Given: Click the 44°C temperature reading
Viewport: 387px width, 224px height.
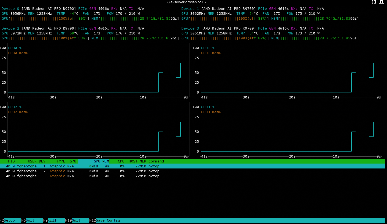Looking at the screenshot, I should coord(74,14).
